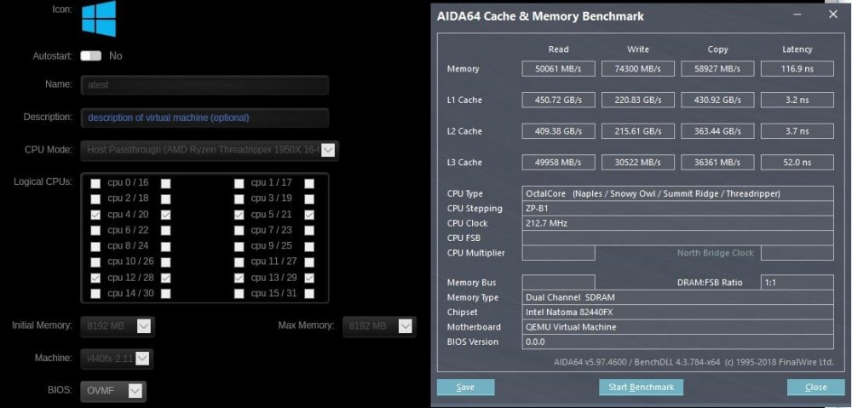Viewport: 852px width, 408px height.
Task: Check the cpu 7 box left of label
Action: (239, 231)
